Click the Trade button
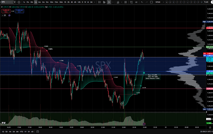 click(x=206, y=2)
